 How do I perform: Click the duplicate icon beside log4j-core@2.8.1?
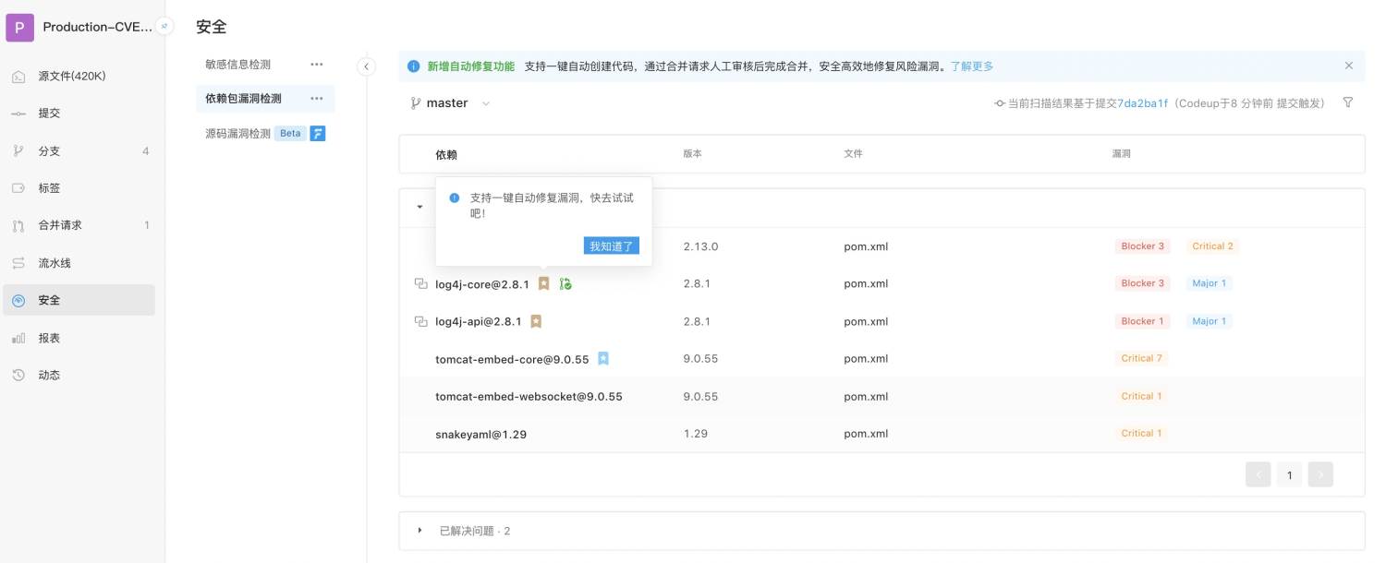[x=421, y=283]
